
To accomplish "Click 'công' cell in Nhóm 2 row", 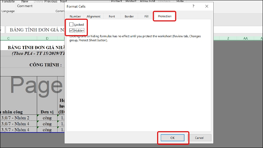I will click(47, 118).
